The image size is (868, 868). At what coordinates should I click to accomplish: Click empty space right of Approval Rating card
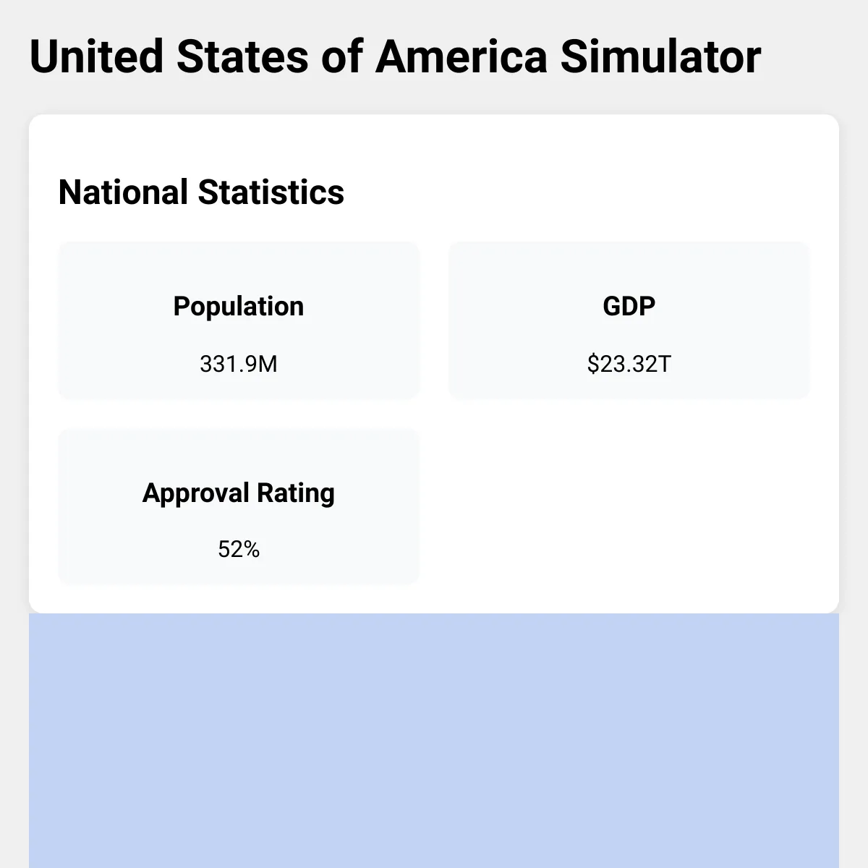point(629,506)
